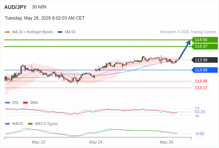219x148 pixels.
Task: Click the May 24 date axis label
Action: click(x=96, y=142)
